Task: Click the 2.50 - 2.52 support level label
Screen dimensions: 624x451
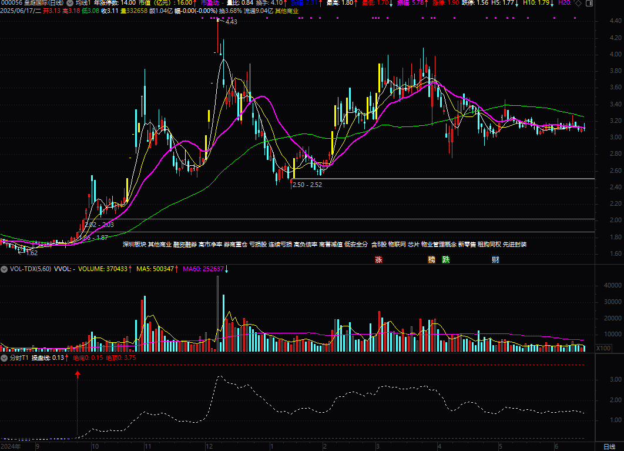Action: [x=307, y=185]
